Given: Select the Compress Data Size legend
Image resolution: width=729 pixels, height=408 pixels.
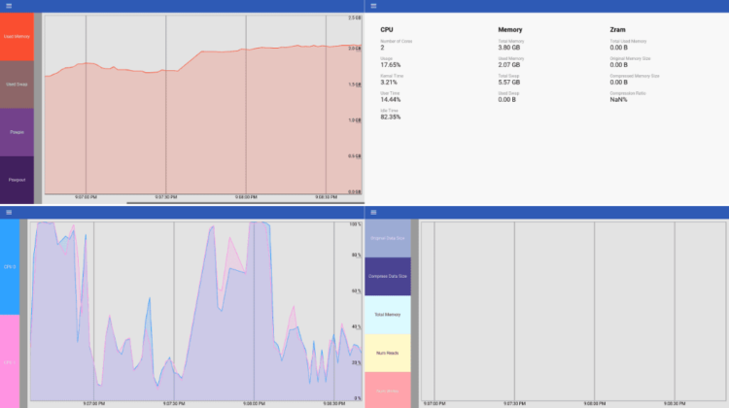Looking at the screenshot, I should 388,276.
